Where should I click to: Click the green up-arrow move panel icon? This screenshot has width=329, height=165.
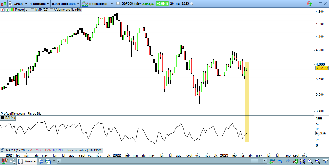point(7,10)
